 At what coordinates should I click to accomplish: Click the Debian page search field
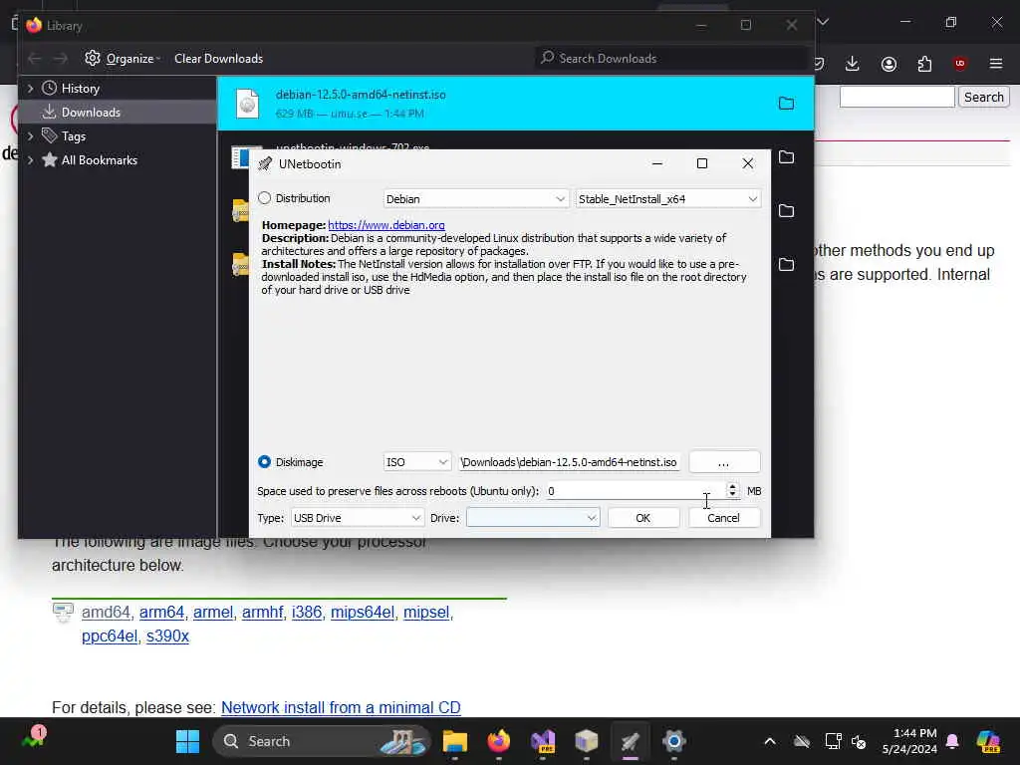(897, 97)
